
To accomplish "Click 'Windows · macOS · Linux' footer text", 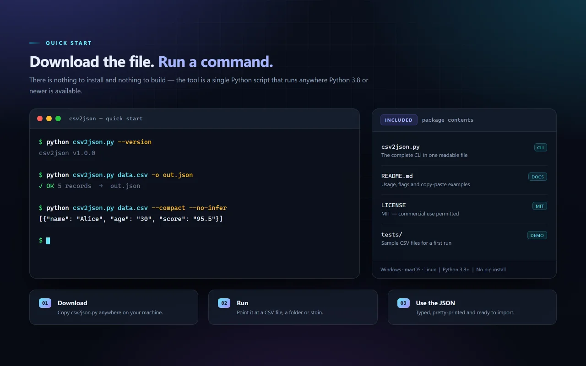I will tap(408, 269).
